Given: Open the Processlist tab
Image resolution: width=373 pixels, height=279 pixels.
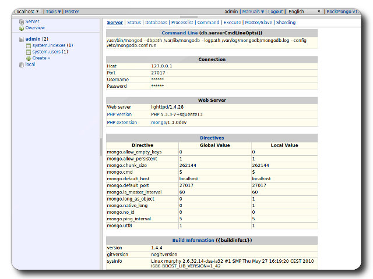Looking at the screenshot, I should tap(182, 23).
